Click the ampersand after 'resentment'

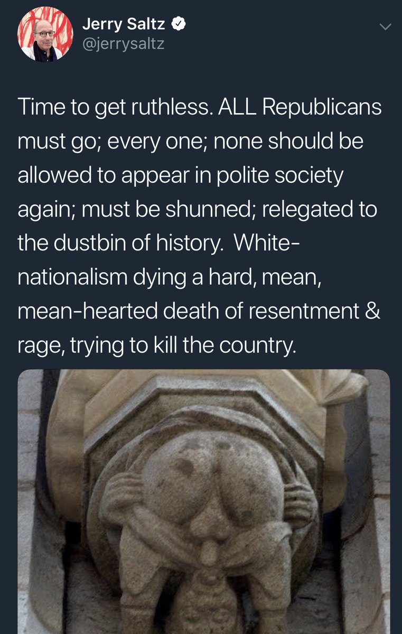pyautogui.click(x=373, y=311)
